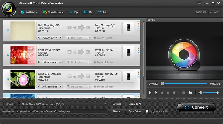Remove Baby Elephant file with the orange X
This screenshot has height=124, width=223.
[138, 24]
